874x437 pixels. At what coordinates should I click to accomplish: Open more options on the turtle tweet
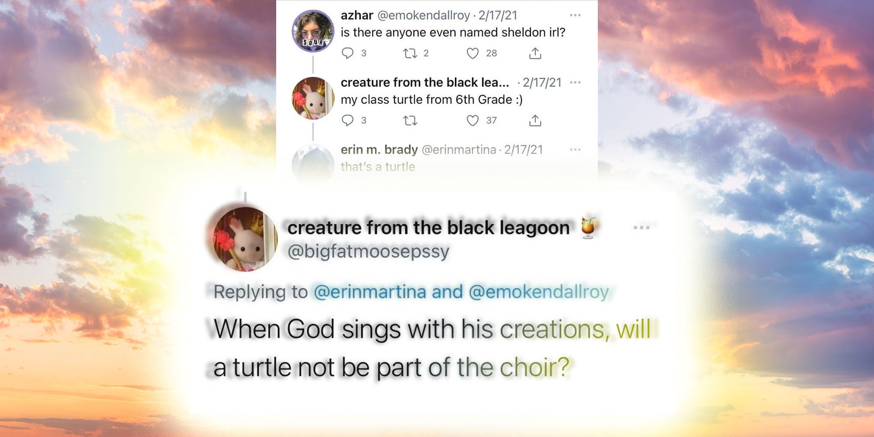(575, 83)
